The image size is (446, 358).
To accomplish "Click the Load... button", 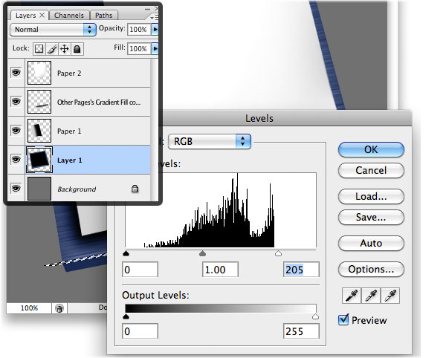I will point(371,196).
